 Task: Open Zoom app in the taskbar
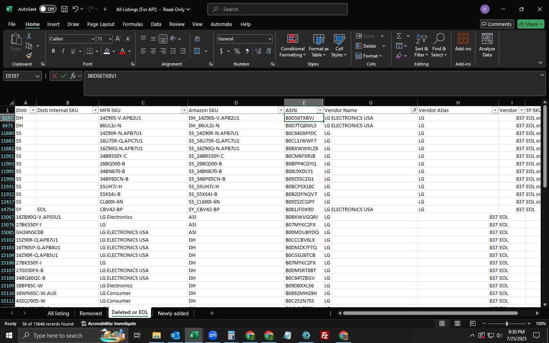[x=213, y=335]
